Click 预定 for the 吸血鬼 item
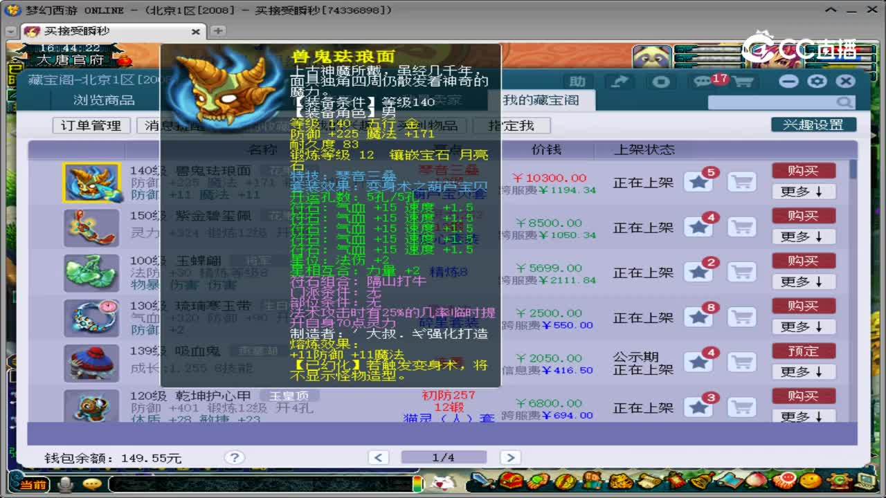This screenshot has height=498, width=886. click(804, 351)
